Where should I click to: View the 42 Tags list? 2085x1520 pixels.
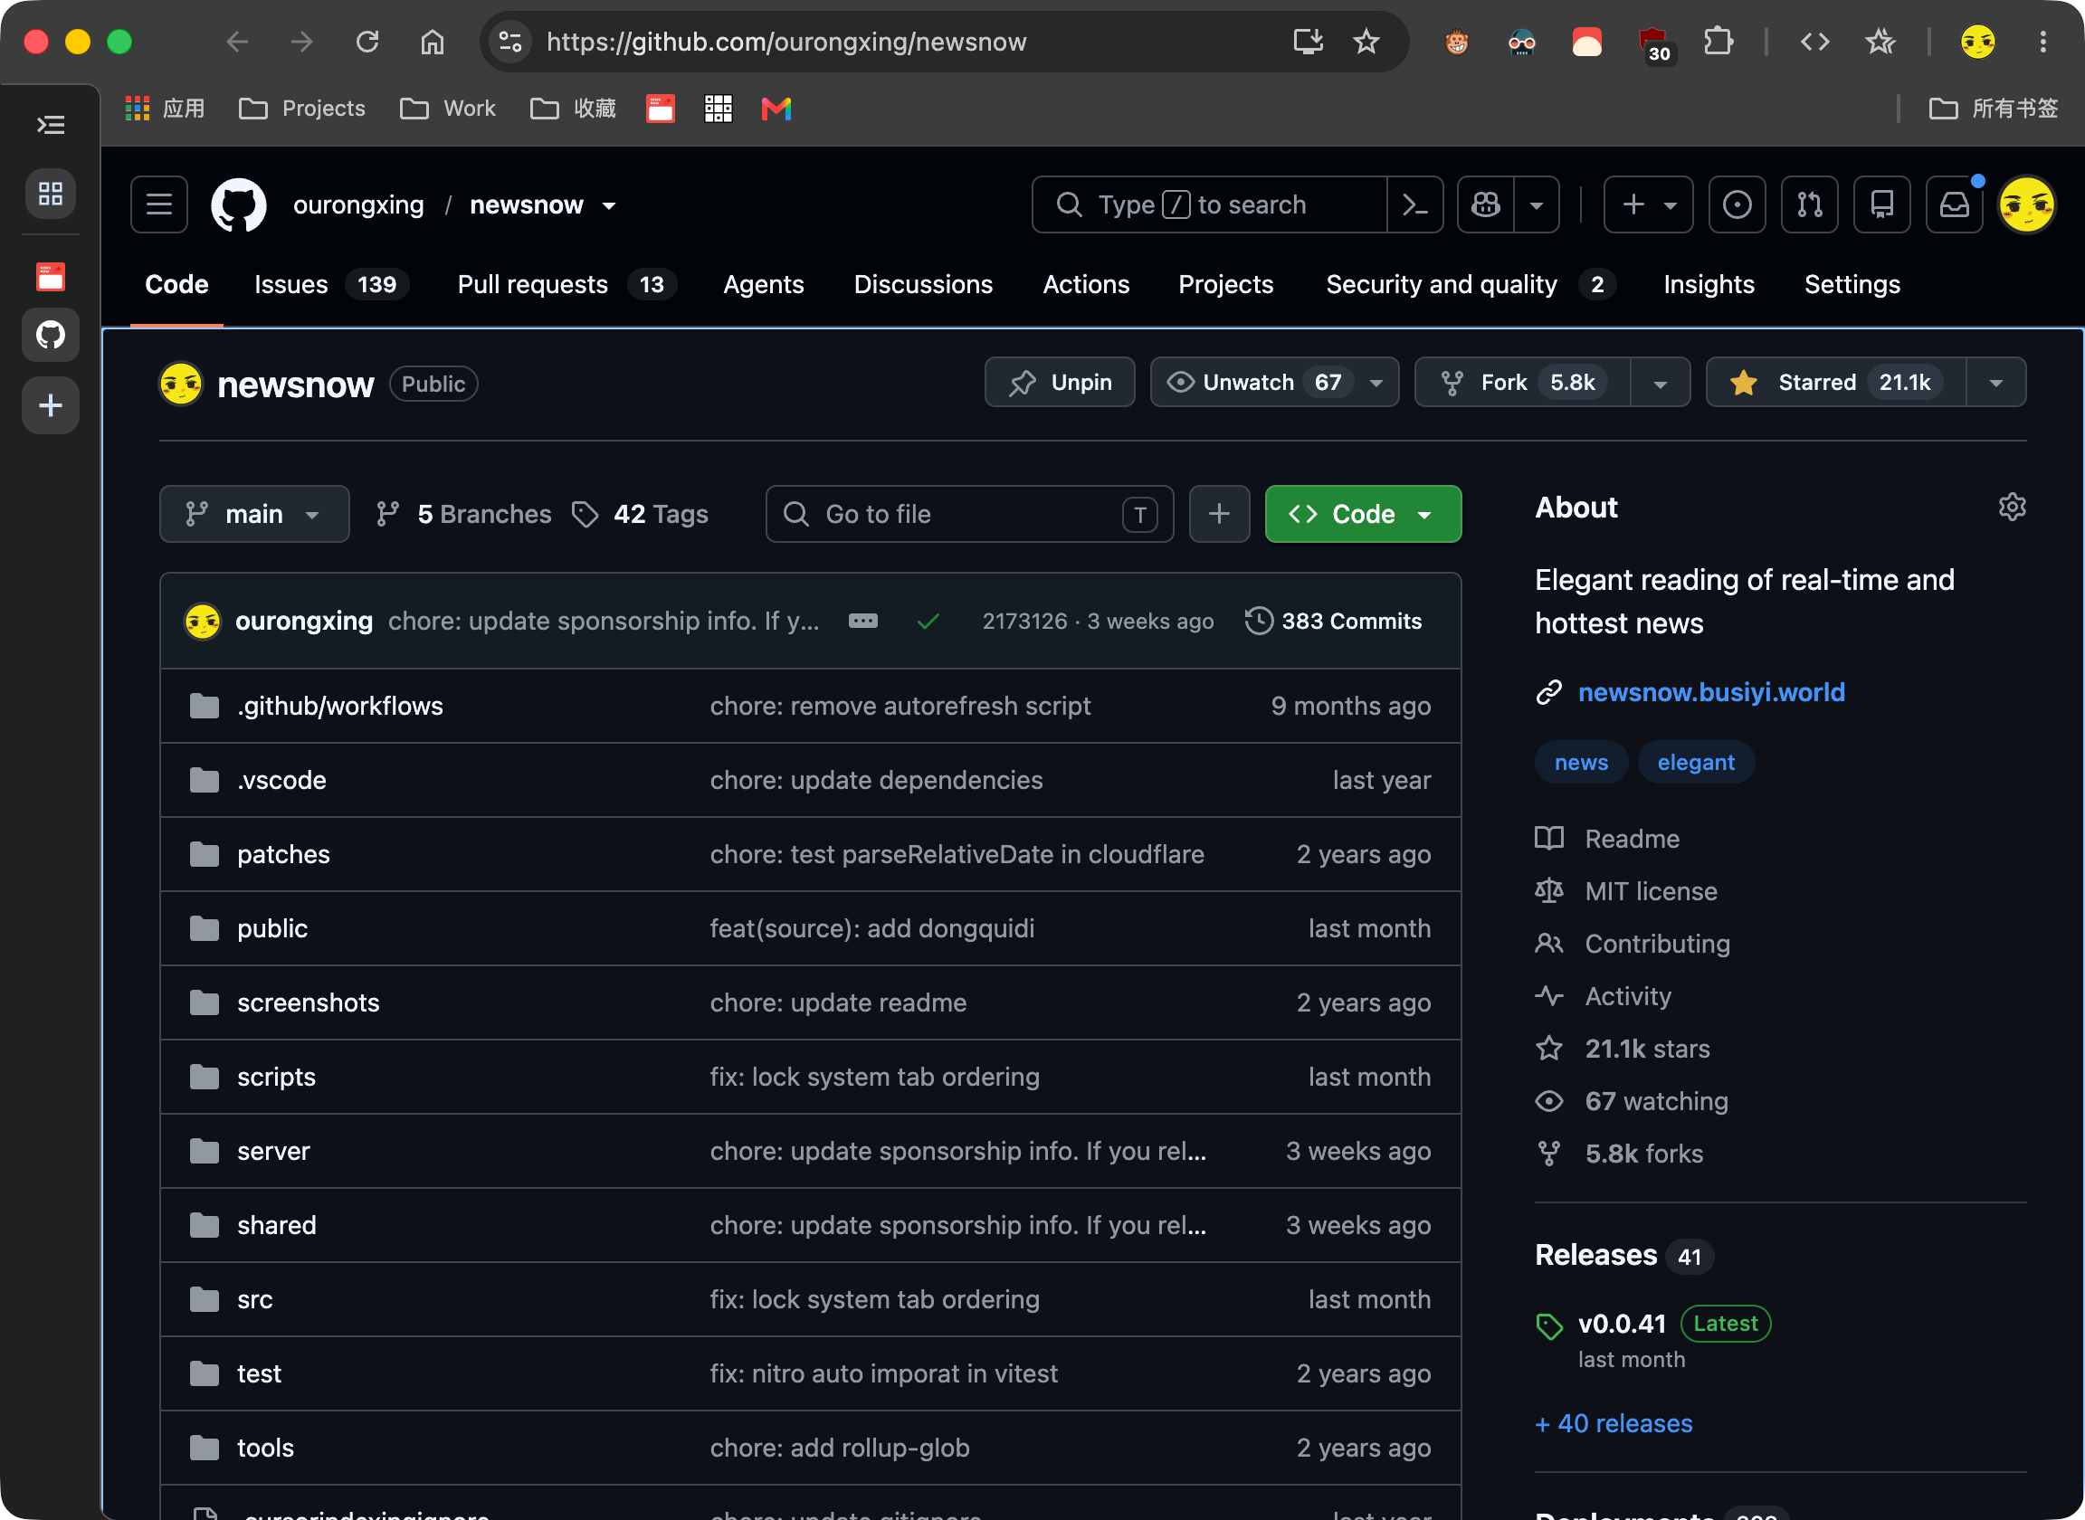pos(640,513)
